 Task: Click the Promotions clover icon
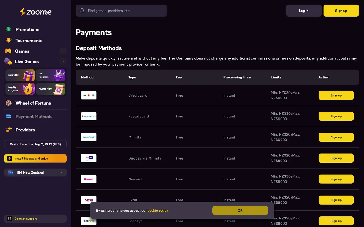point(8,29)
